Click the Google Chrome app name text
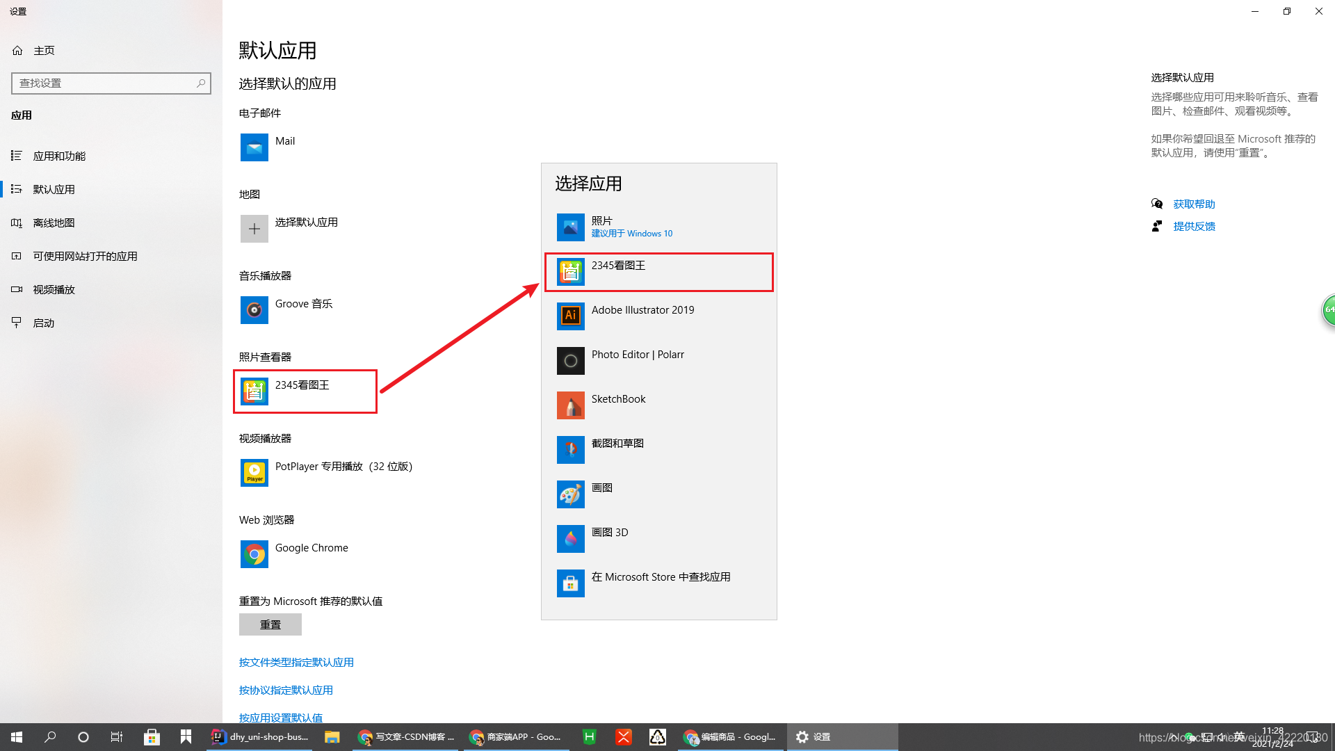The width and height of the screenshot is (1335, 751). click(311, 547)
